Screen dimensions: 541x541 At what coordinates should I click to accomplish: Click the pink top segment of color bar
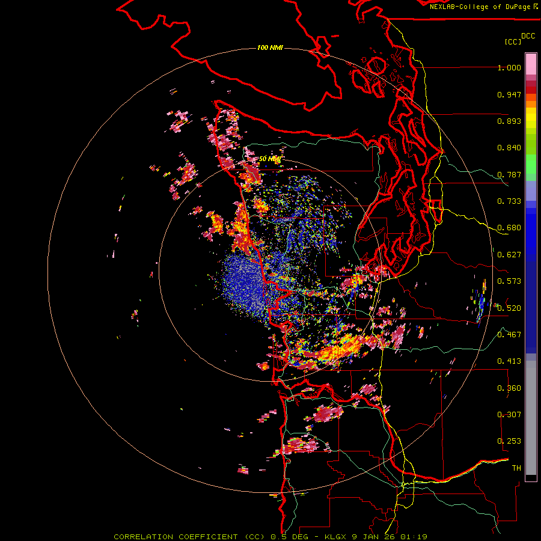(531, 64)
